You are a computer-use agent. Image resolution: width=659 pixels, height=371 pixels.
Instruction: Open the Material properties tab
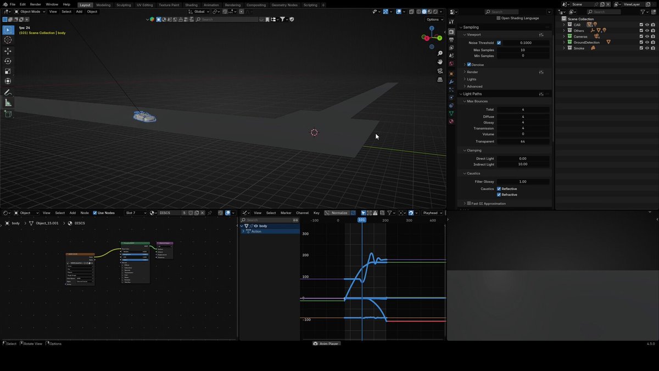[451, 121]
